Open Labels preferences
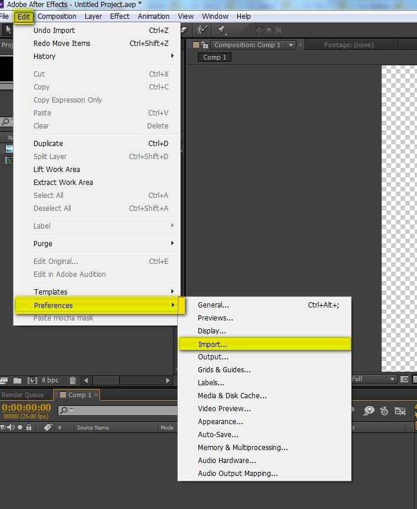This screenshot has height=509, width=417. pos(264,383)
